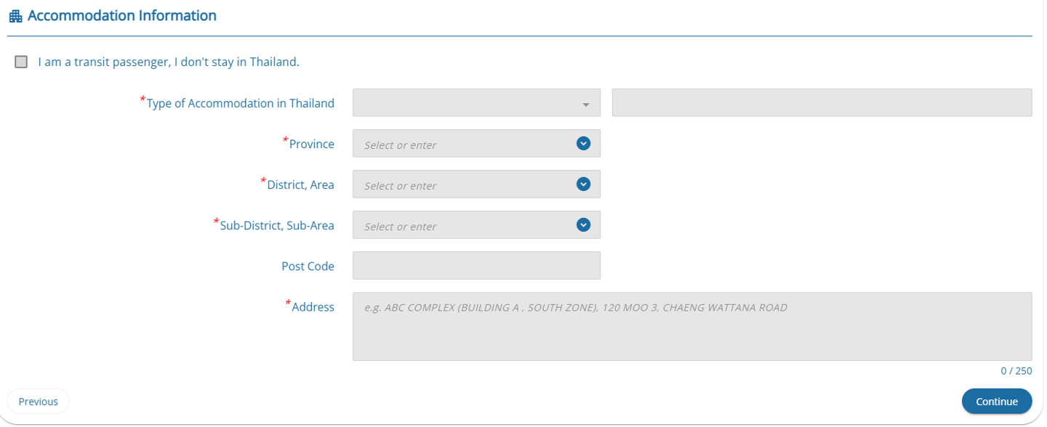Screen dimensions: 1047x427
Task: Open the Type of Accommodation dropdown
Action: [x=476, y=102]
